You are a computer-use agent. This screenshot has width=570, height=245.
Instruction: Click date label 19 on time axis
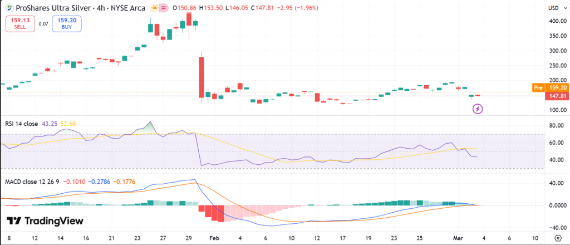coord(368,238)
